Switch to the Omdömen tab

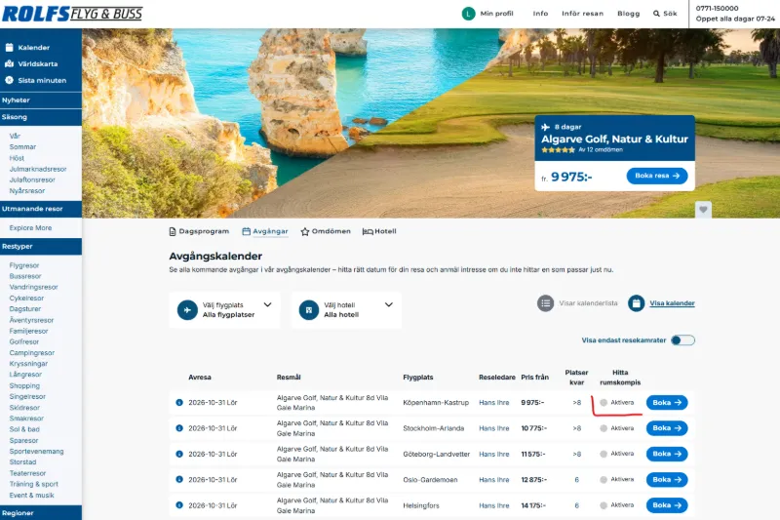326,231
